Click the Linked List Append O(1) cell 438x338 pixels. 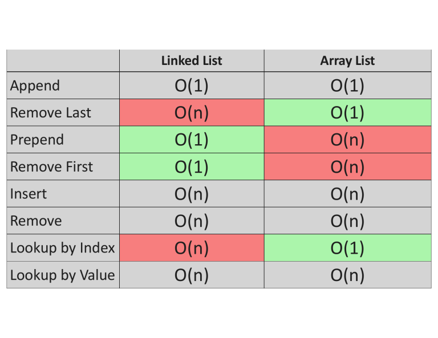pos(192,86)
